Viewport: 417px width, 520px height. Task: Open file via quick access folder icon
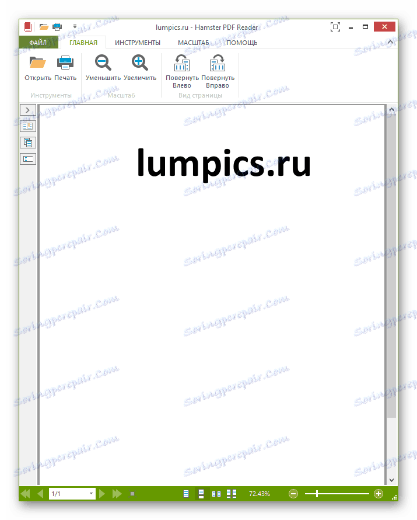pyautogui.click(x=44, y=26)
